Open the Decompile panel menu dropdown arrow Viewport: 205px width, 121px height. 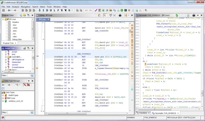pyautogui.click(x=198, y=15)
